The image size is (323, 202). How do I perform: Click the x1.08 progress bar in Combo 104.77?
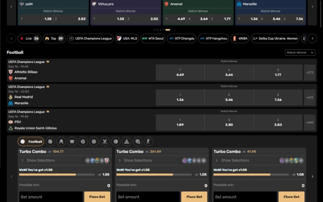click(57, 175)
